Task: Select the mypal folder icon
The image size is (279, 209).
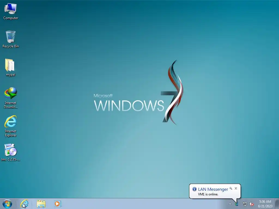Action: pyautogui.click(x=11, y=67)
